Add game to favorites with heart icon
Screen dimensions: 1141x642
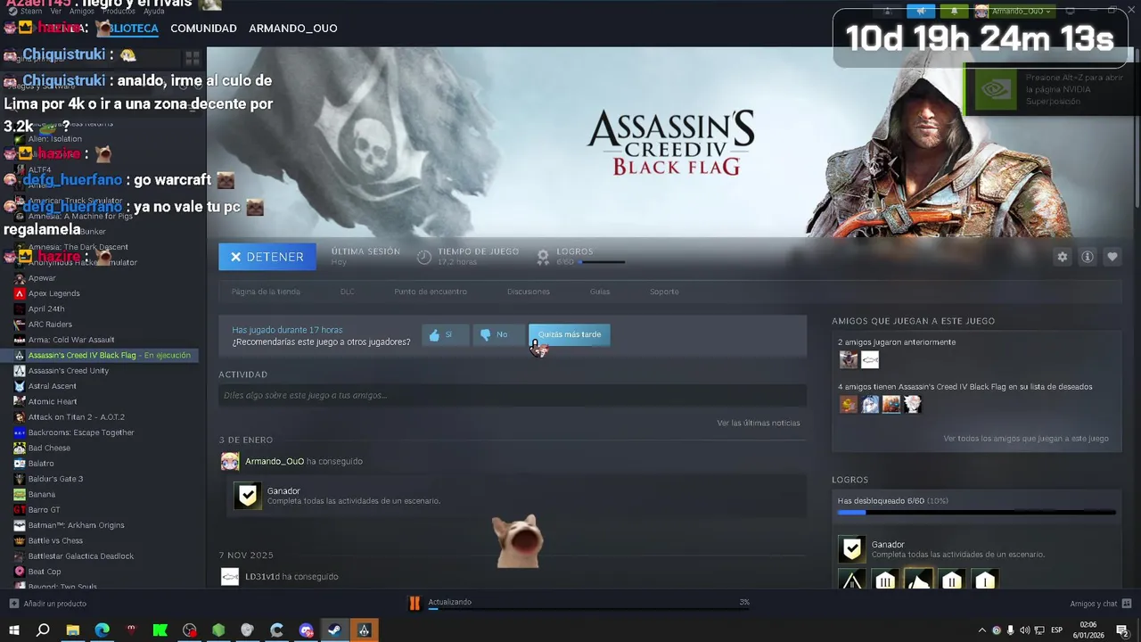(x=1112, y=257)
